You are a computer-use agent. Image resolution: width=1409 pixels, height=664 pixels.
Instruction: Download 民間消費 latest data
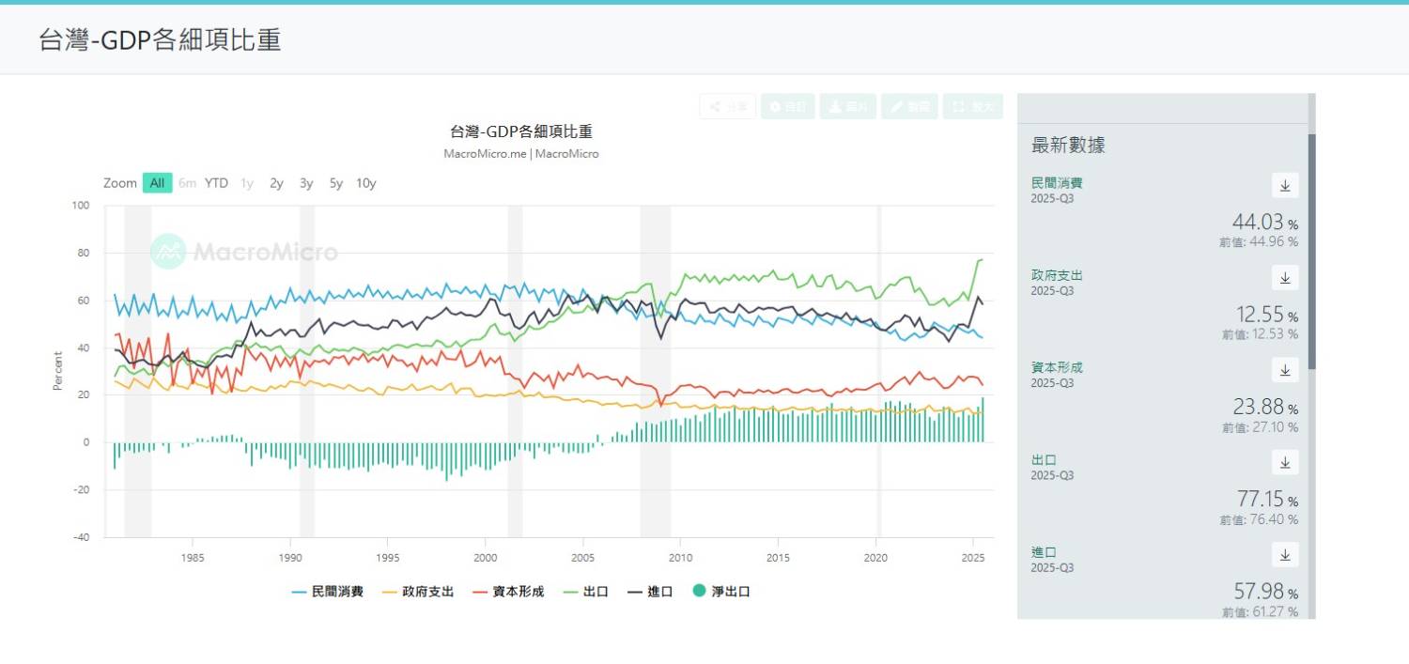(1285, 185)
